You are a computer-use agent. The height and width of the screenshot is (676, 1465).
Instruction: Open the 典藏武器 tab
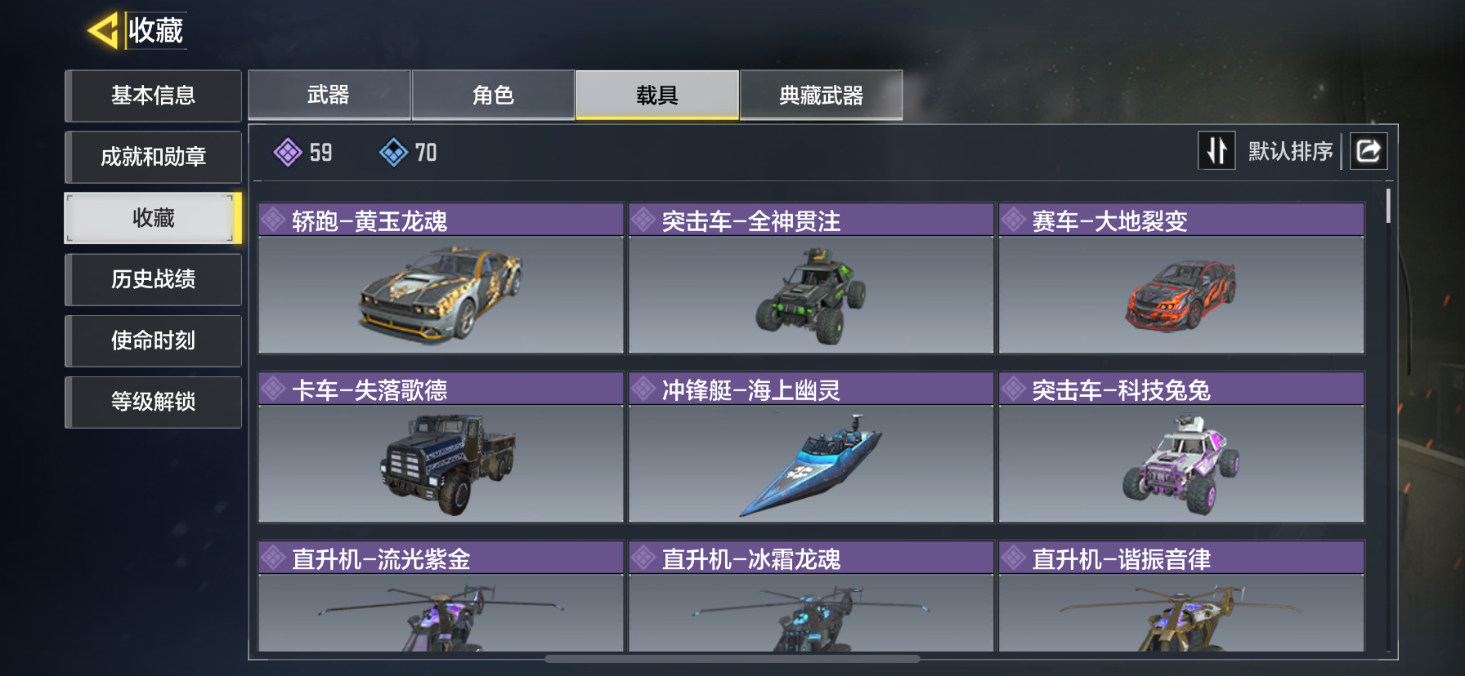click(x=821, y=95)
